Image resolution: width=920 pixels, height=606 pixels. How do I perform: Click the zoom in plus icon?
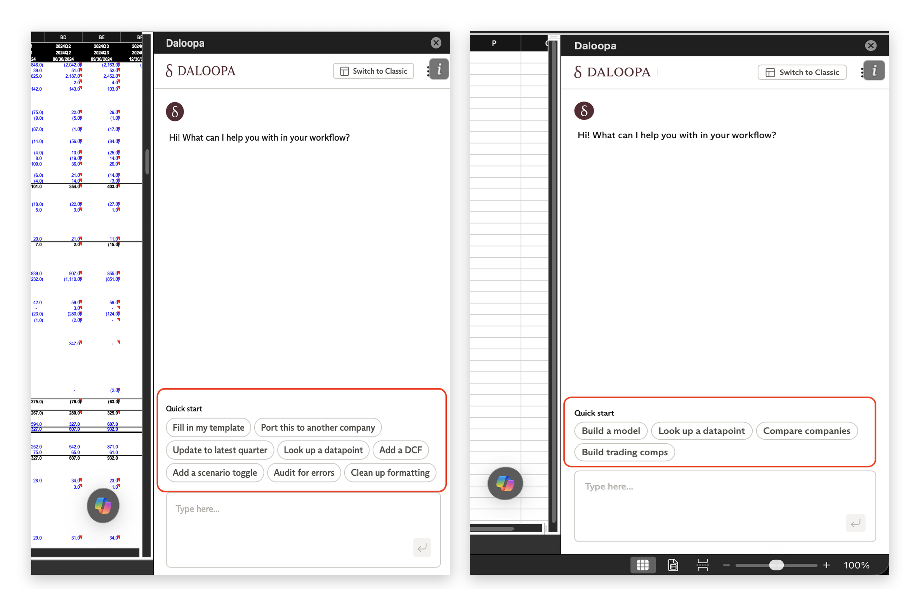(x=826, y=565)
